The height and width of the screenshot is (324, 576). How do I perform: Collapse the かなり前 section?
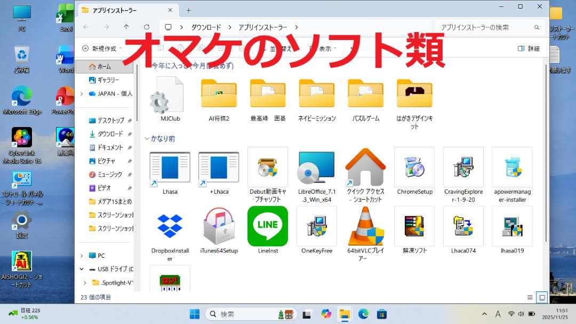point(147,138)
